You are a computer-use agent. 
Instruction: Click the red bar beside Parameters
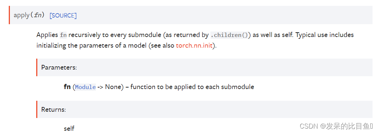pos(37,67)
